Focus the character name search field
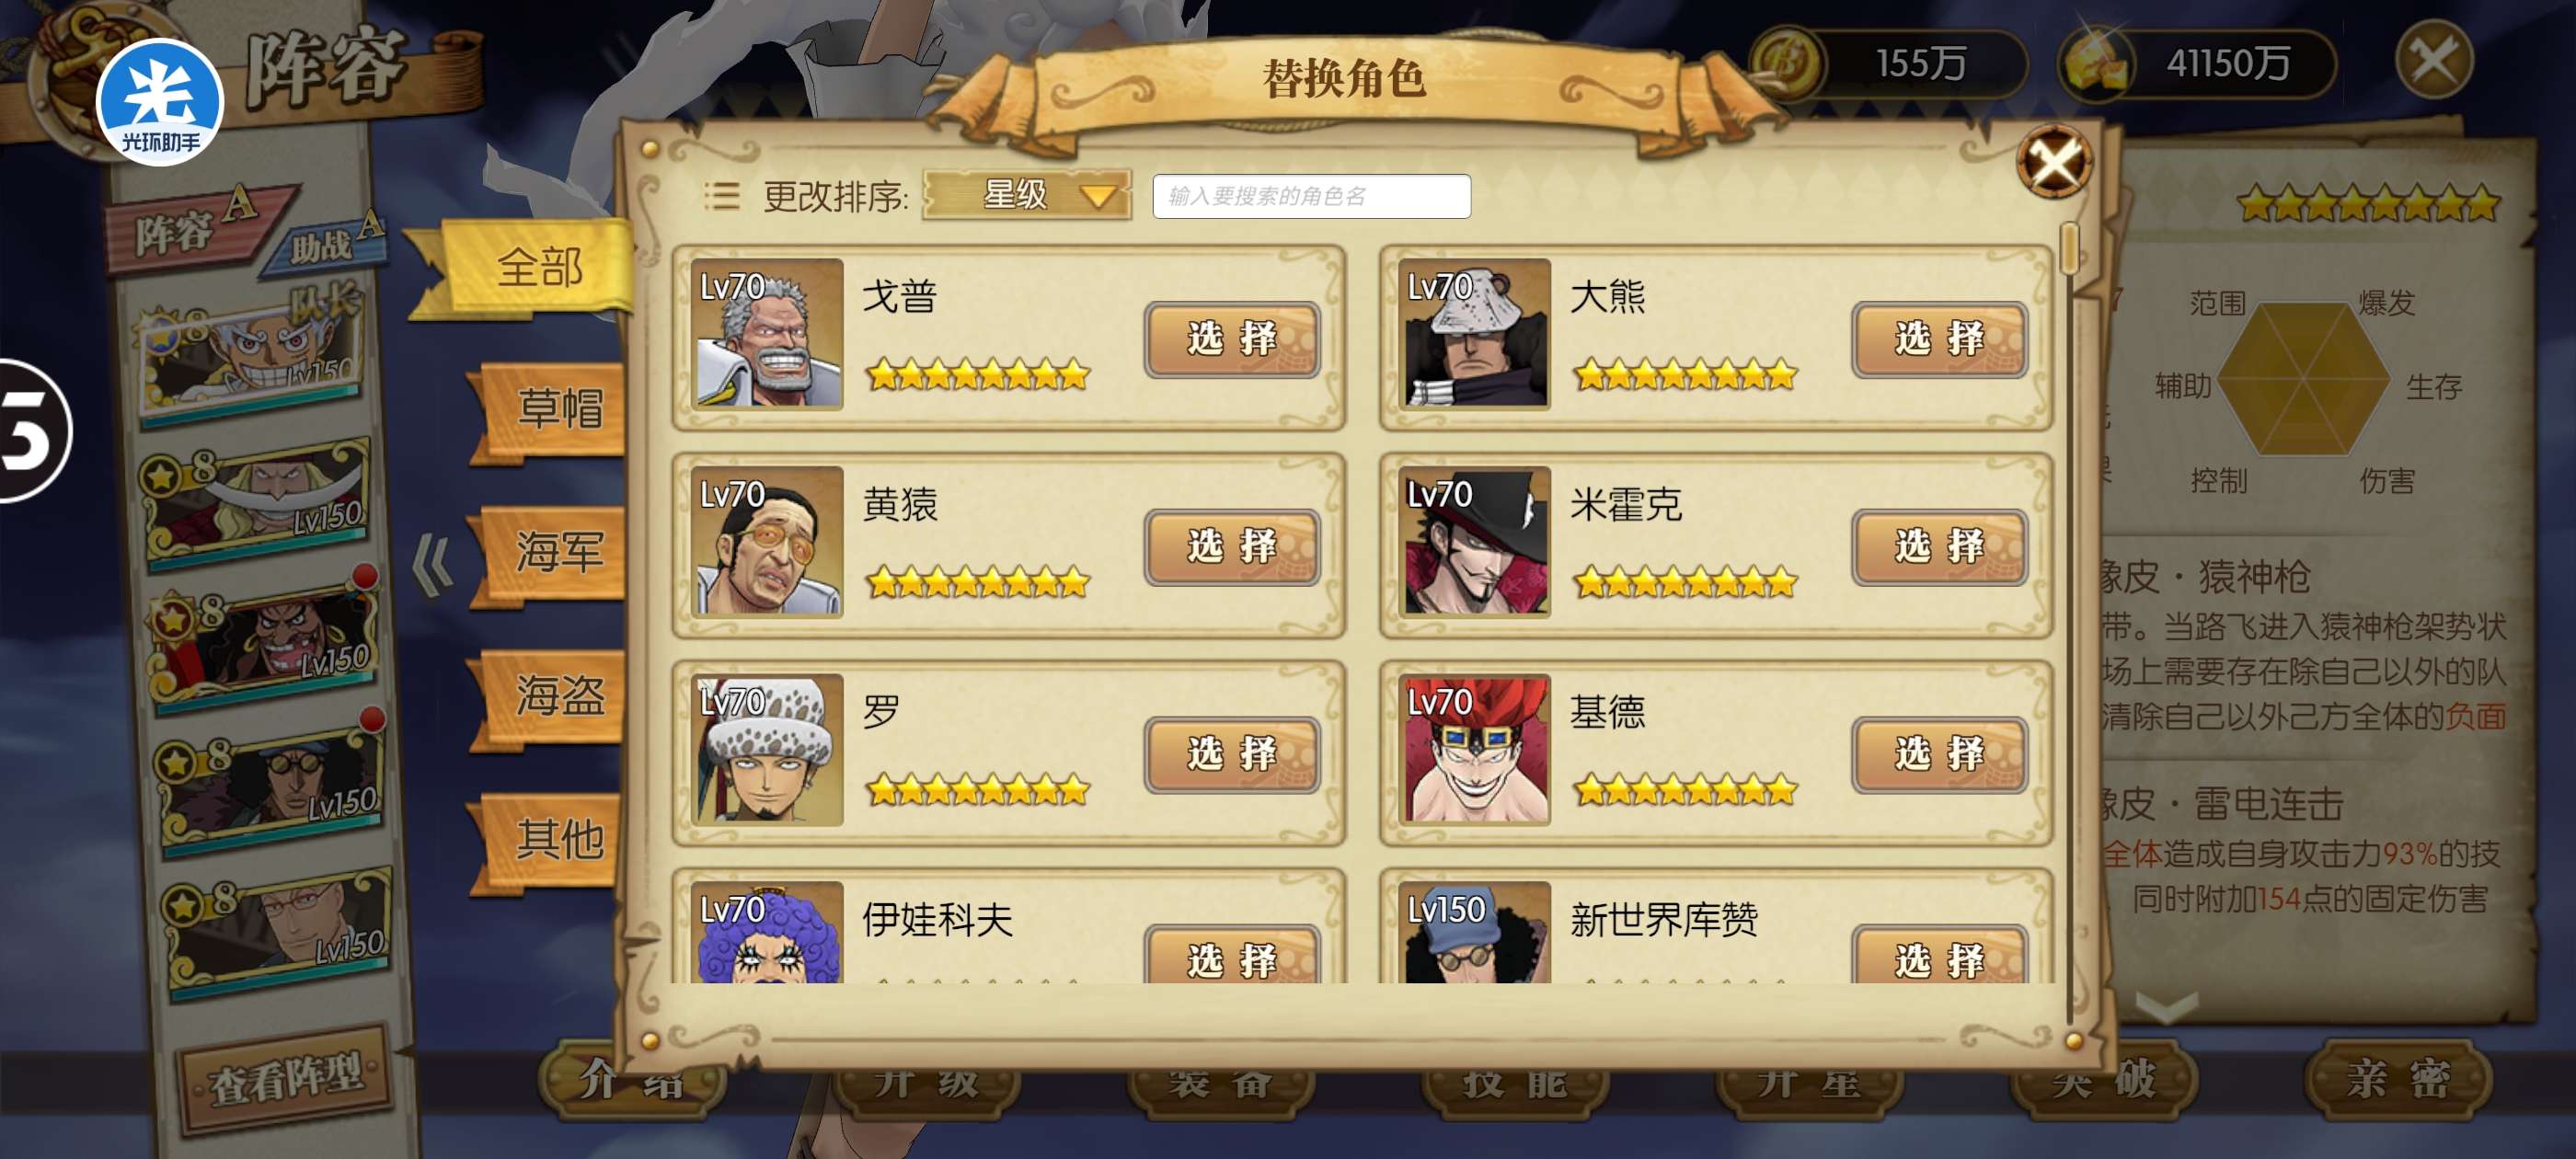The image size is (2576, 1159). 1311,196
